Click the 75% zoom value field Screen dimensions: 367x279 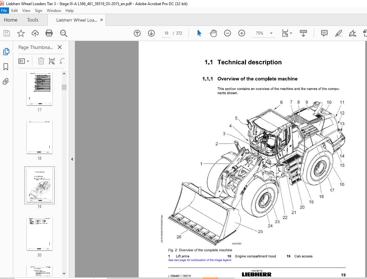pyautogui.click(x=260, y=33)
